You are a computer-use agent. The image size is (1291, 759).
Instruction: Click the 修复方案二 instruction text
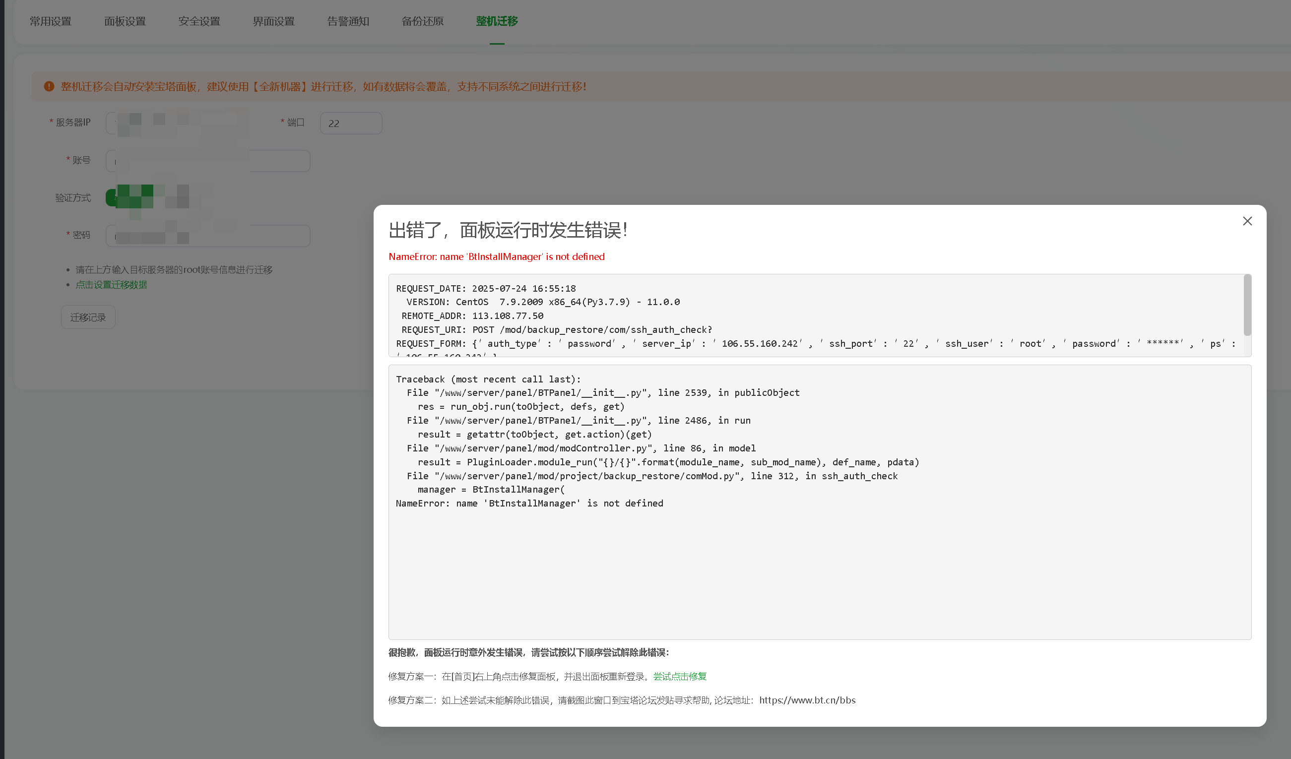tap(622, 700)
